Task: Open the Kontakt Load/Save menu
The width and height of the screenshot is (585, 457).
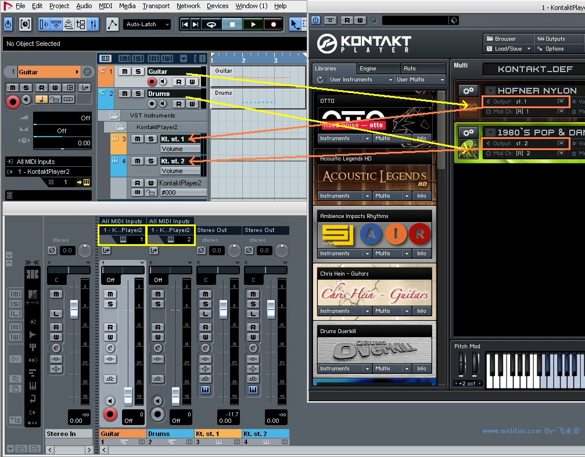Action: pyautogui.click(x=509, y=48)
